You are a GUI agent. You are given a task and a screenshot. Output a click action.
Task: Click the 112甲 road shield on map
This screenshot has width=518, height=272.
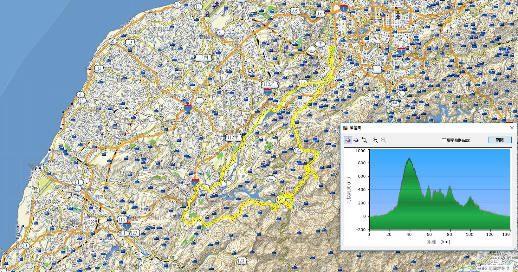[x=234, y=137]
